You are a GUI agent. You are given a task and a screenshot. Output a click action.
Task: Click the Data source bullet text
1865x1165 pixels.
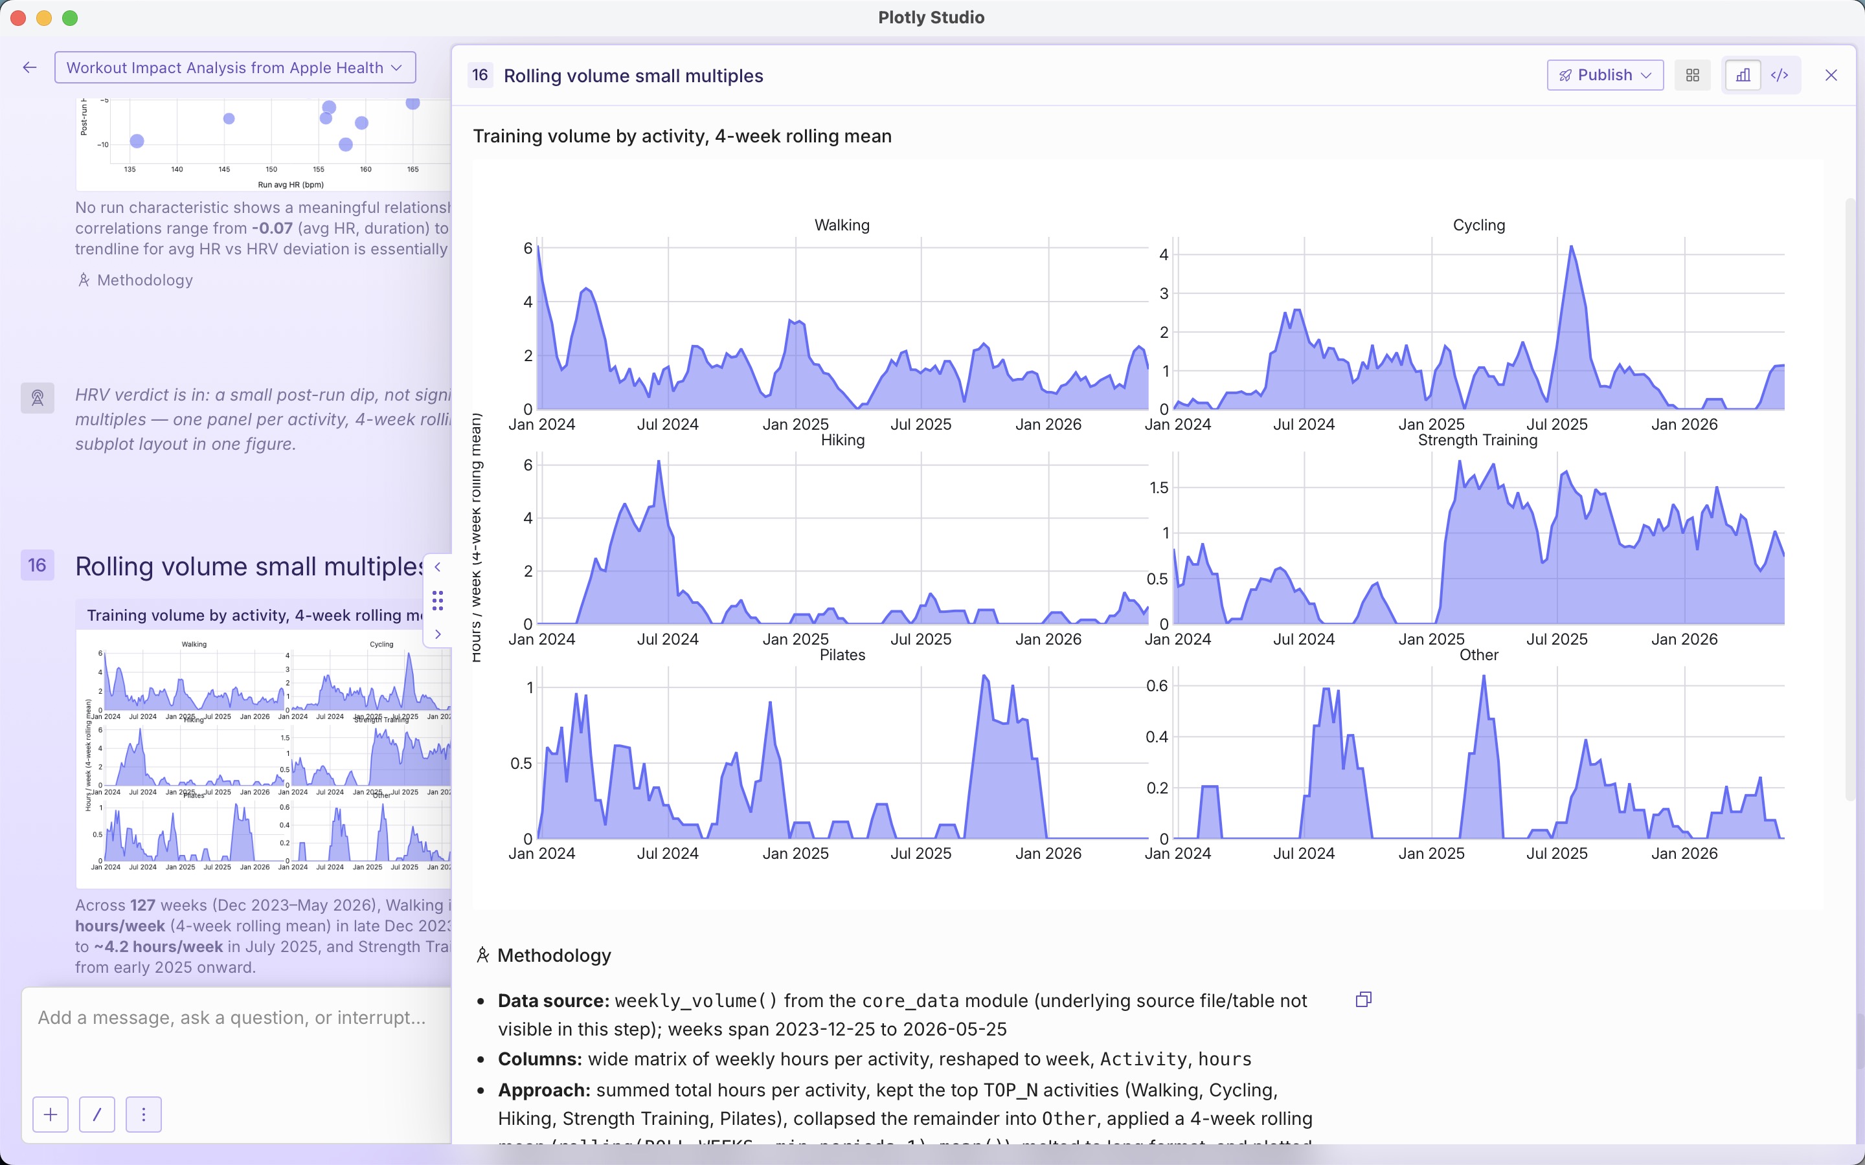coord(903,1015)
